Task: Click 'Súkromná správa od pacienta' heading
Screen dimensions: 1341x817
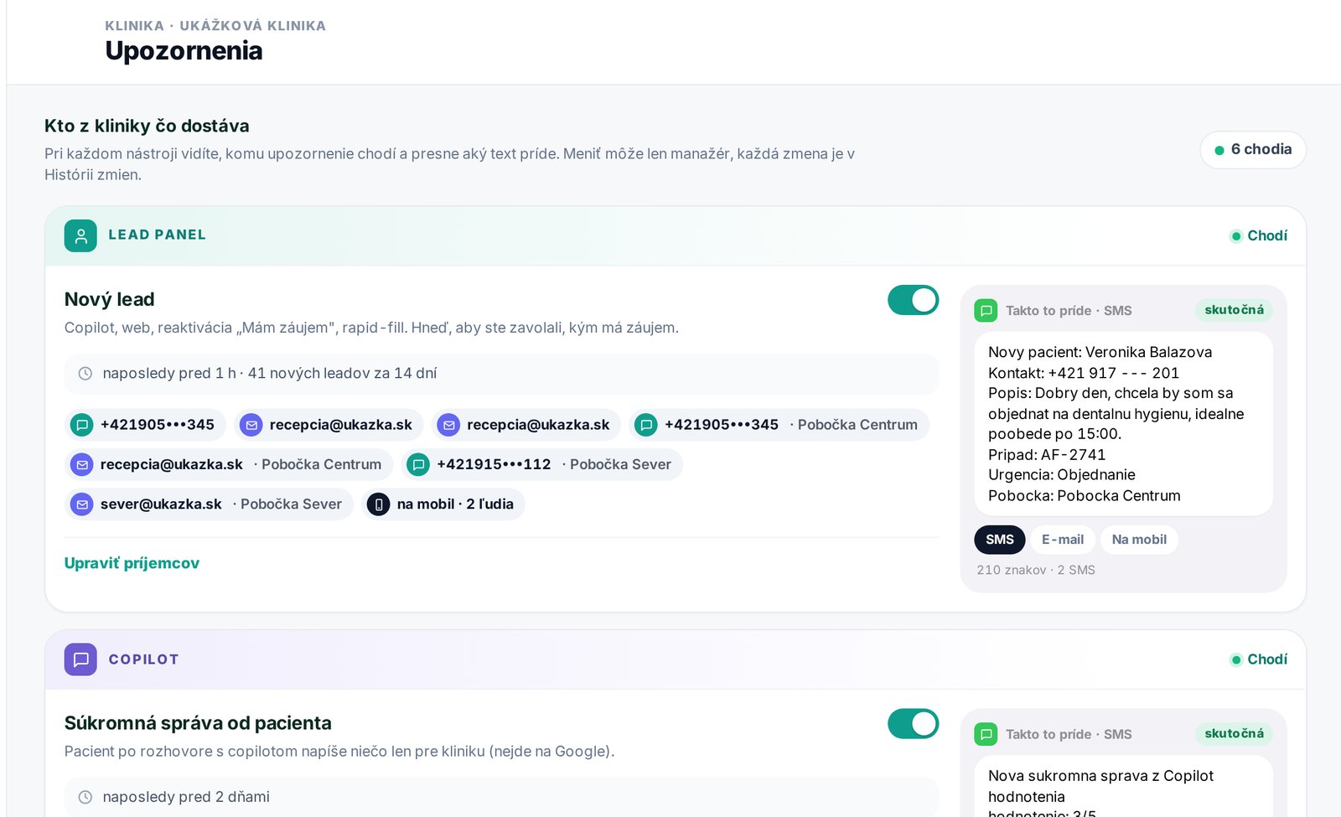Action: click(x=198, y=723)
